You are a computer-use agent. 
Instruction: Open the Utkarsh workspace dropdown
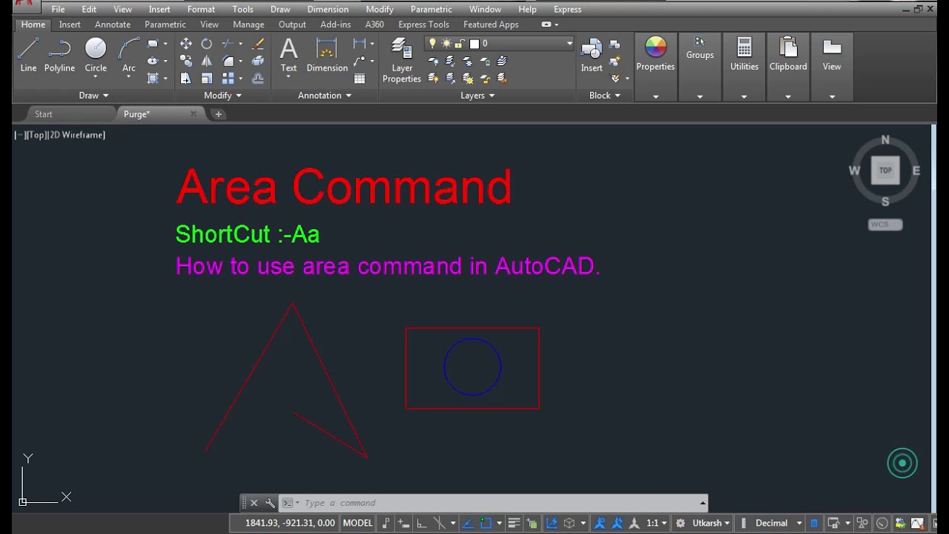coord(711,523)
